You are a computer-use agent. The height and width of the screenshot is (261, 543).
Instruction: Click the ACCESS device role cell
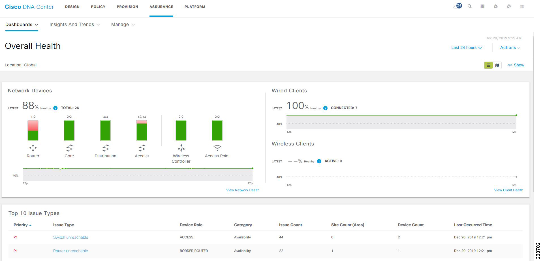tap(186, 237)
